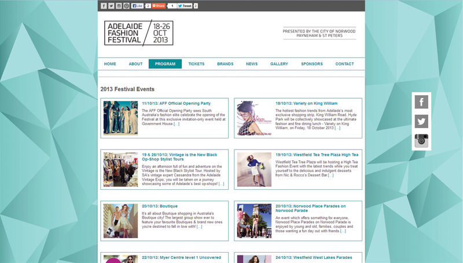Open Westfield West Lakes Parades link

[x=314, y=257]
